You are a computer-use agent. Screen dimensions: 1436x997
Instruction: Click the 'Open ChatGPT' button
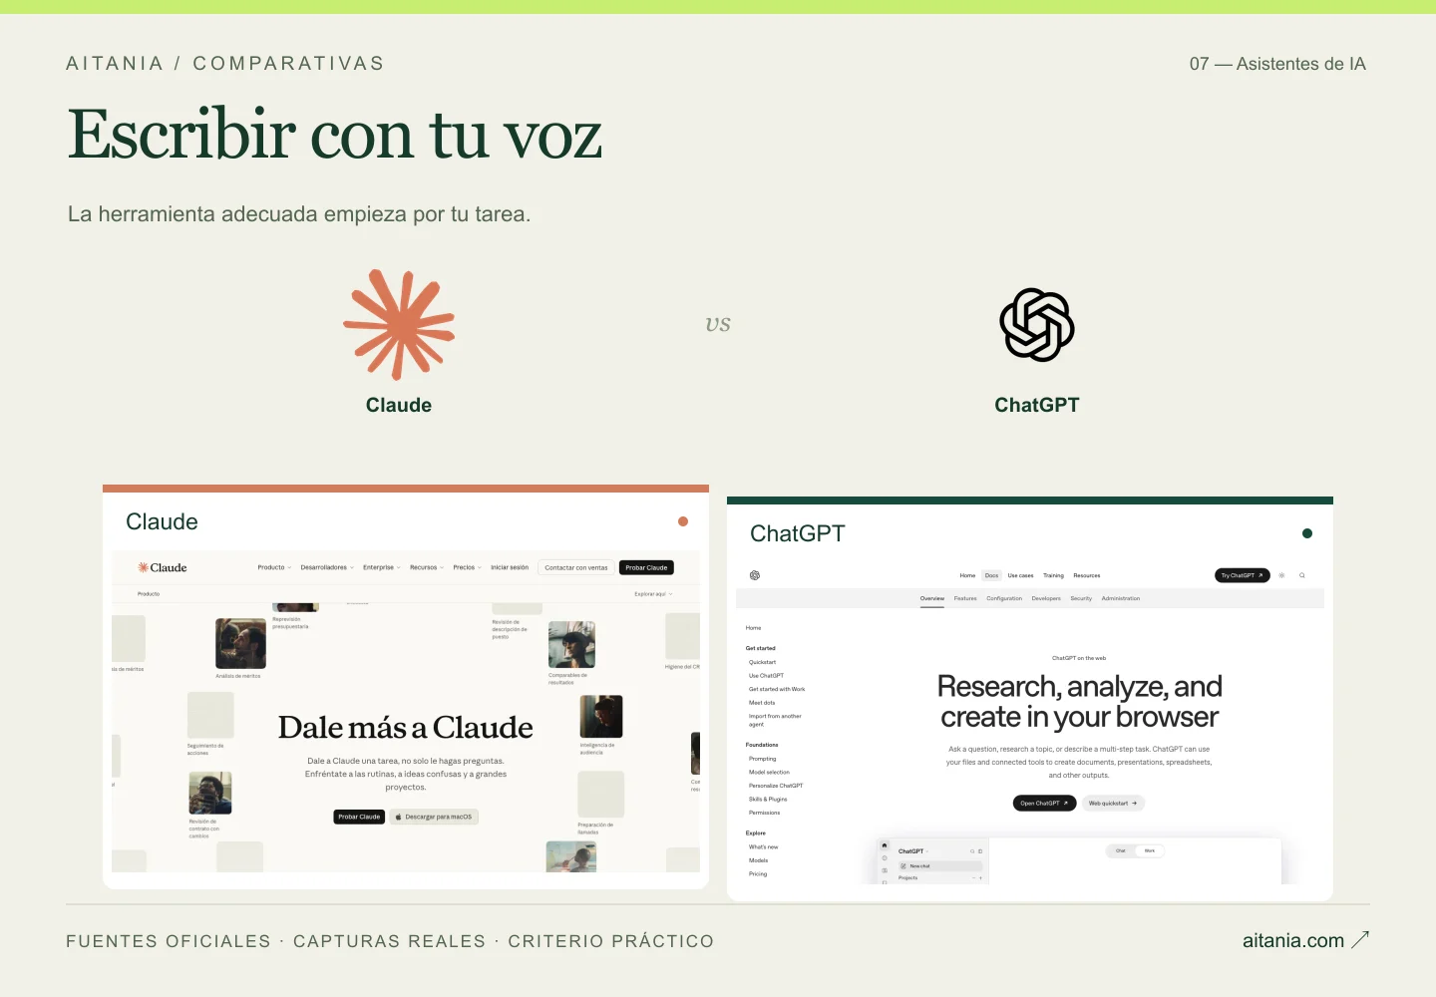coord(1044,803)
